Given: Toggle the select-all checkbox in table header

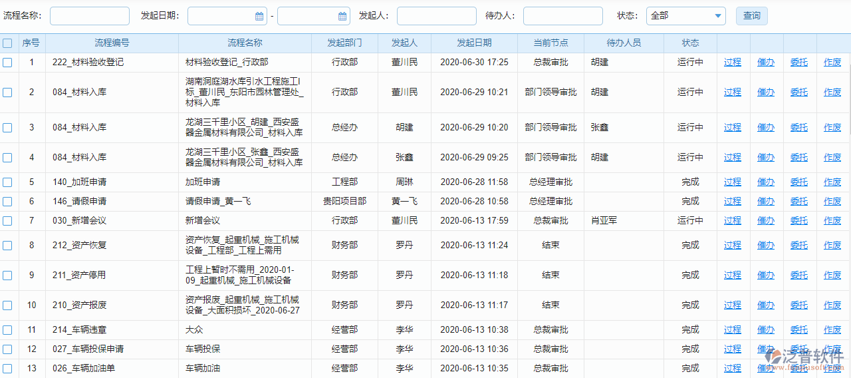Looking at the screenshot, I should click(x=7, y=43).
